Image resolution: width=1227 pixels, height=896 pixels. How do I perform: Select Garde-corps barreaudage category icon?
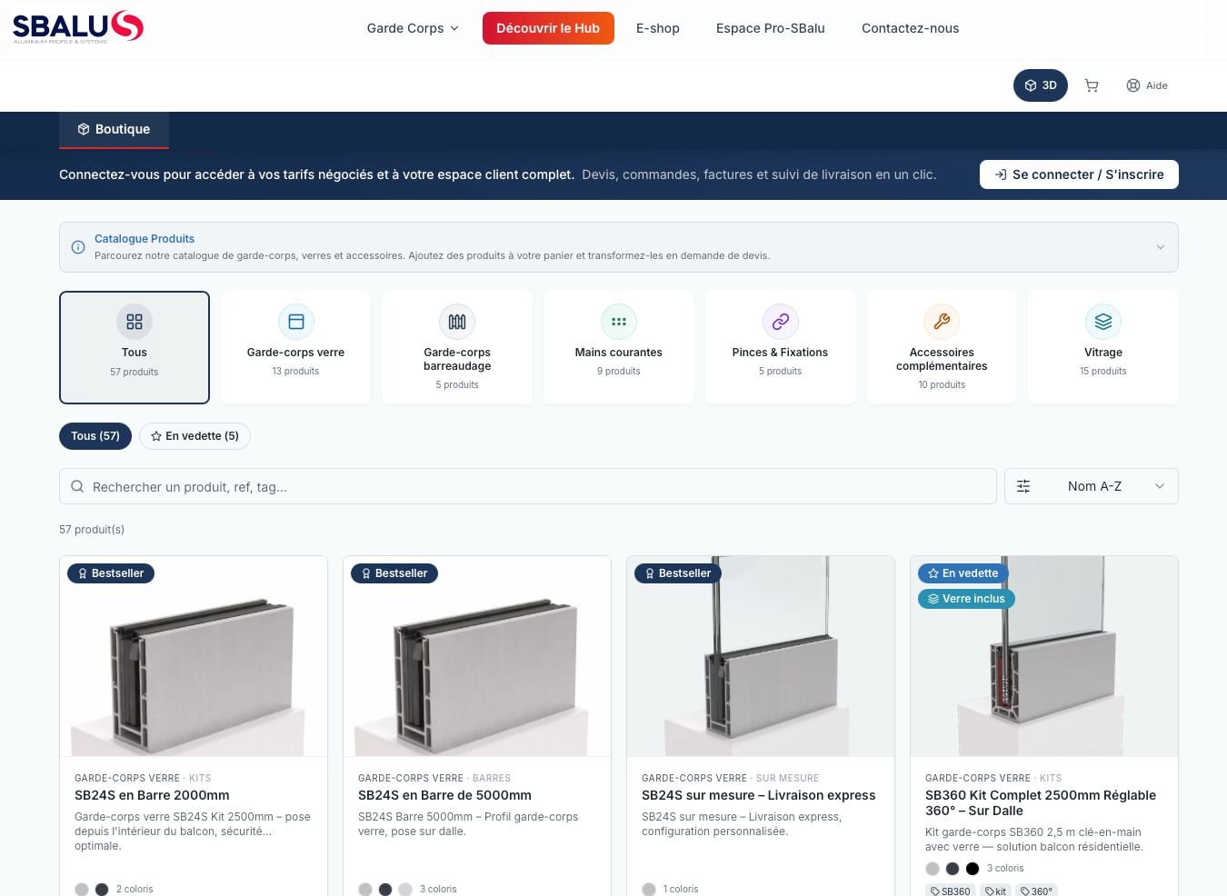click(457, 322)
